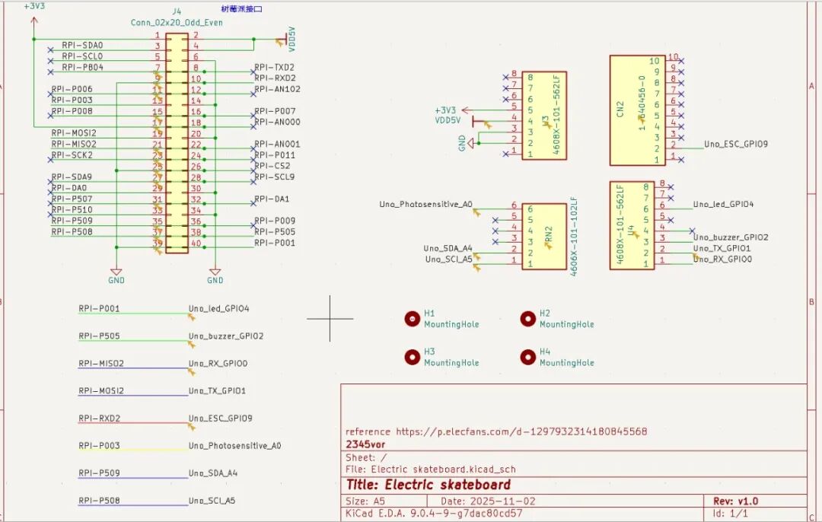Select the J4 connector symbol body
Viewport: 822px width, 522px height.
click(177, 144)
